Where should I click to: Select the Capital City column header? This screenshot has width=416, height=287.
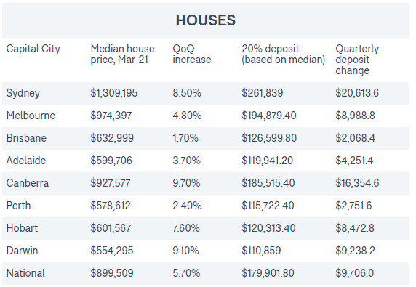pyautogui.click(x=33, y=49)
